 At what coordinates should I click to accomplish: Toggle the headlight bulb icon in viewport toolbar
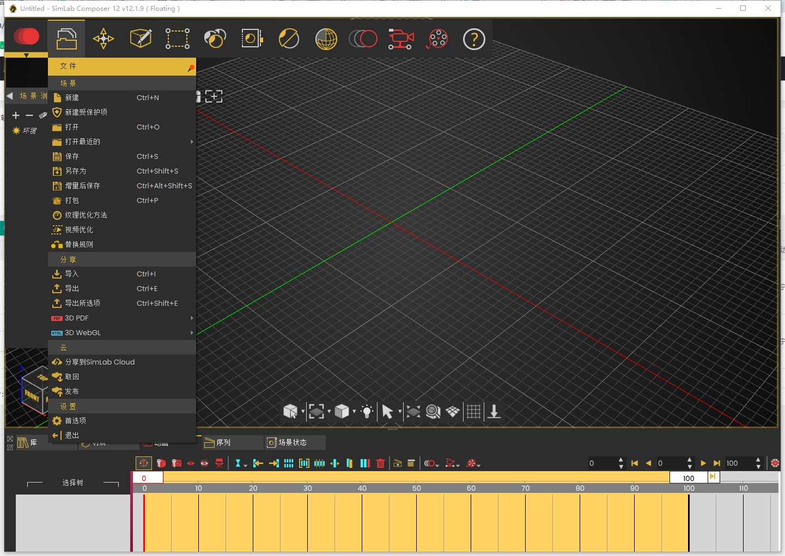click(x=367, y=411)
